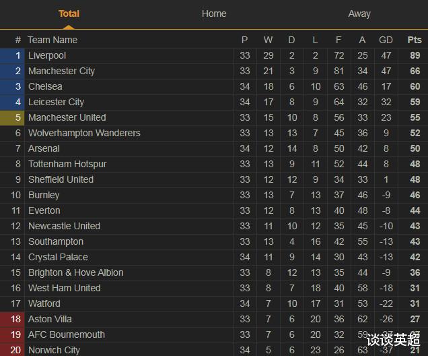Open Leicester City team page
Viewport: 428px width, 356px height.
(x=56, y=102)
